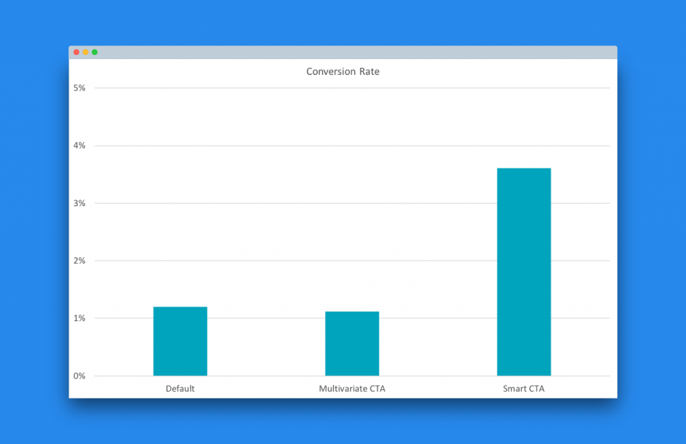Click the 5% y-axis label
The height and width of the screenshot is (444, 686).
(x=79, y=88)
